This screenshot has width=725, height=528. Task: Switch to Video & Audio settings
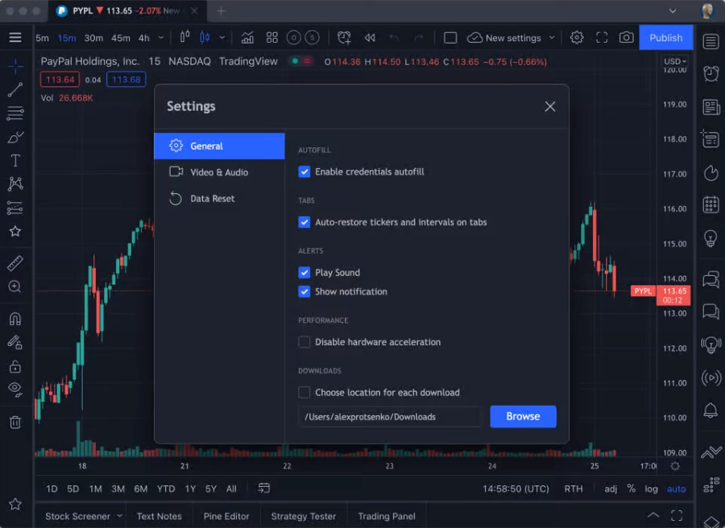(219, 172)
